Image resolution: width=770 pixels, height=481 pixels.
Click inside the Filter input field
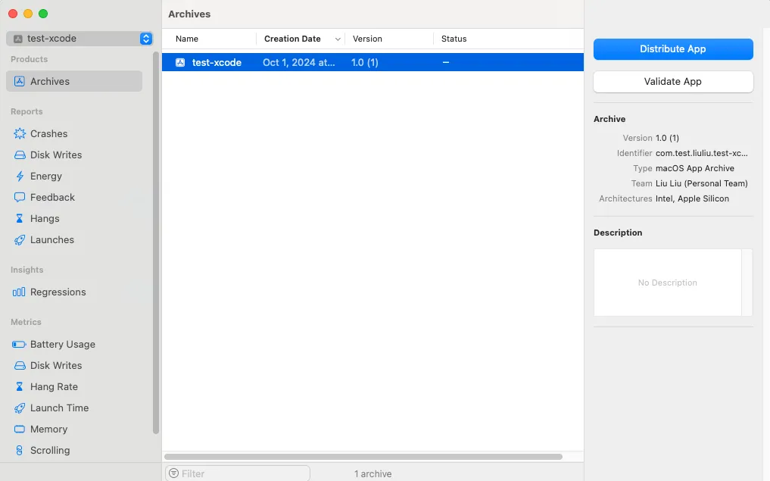pos(235,473)
